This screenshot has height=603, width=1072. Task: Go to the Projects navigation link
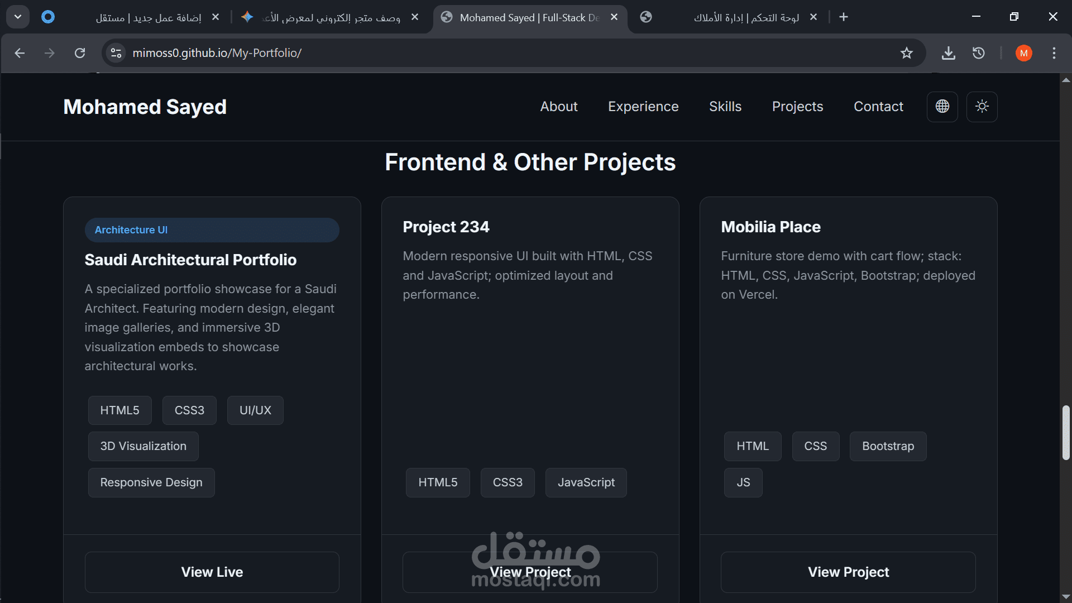click(x=797, y=107)
